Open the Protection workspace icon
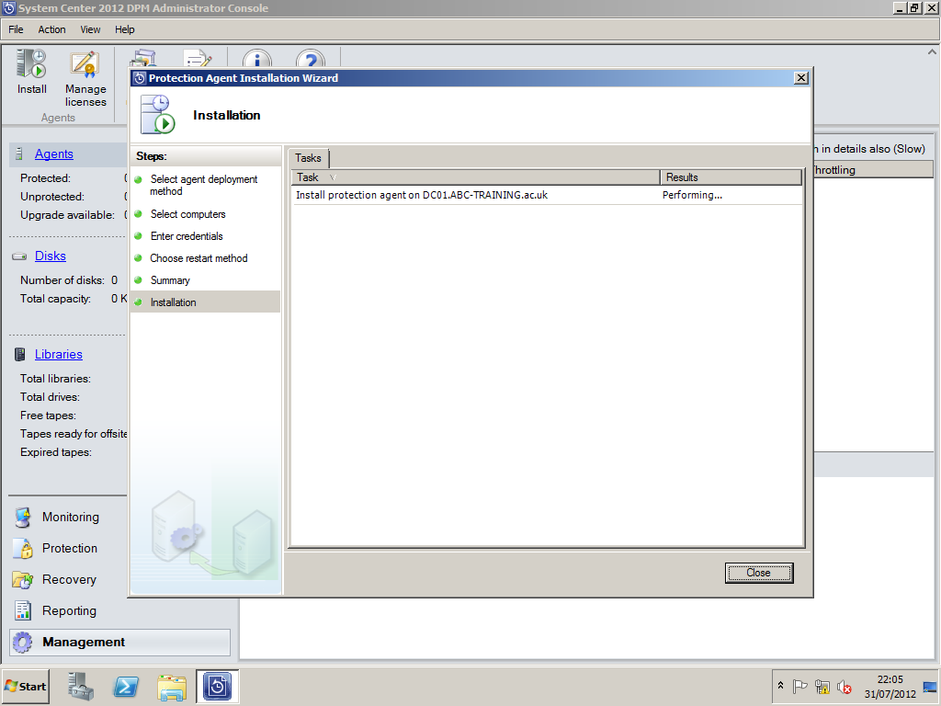 (23, 549)
